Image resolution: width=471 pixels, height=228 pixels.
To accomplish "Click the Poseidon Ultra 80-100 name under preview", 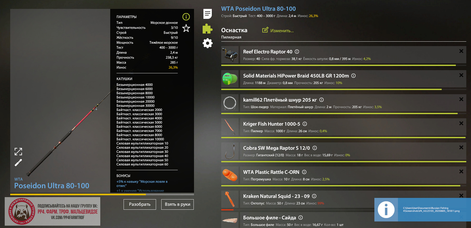I will click(x=52, y=186).
